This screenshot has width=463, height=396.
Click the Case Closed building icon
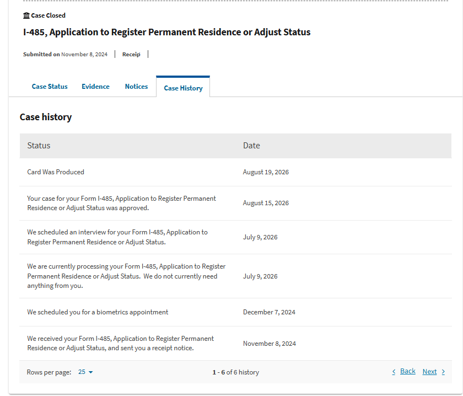click(26, 15)
